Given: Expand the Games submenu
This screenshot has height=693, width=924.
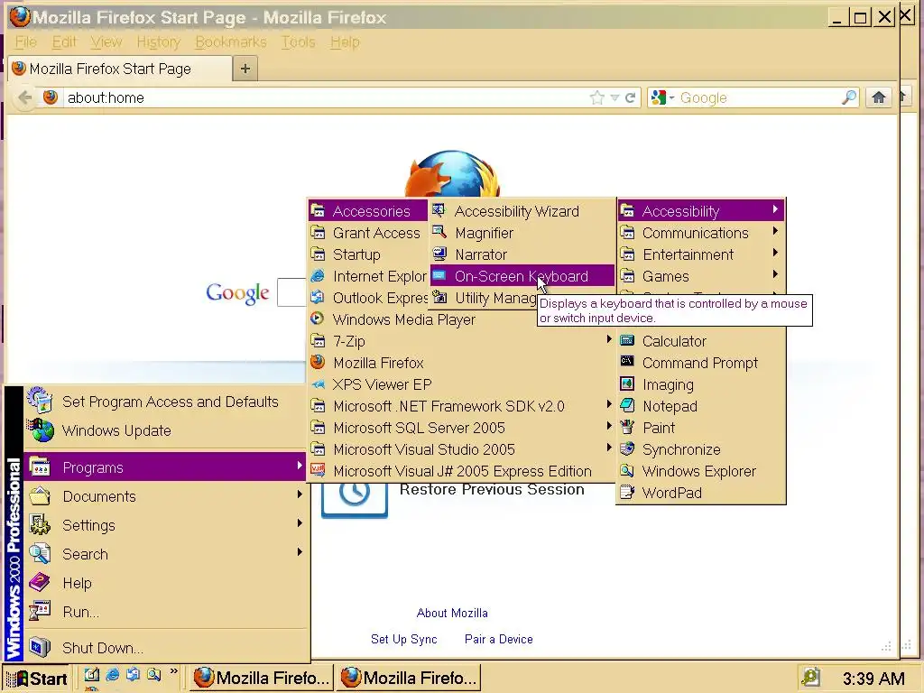Looking at the screenshot, I should 700,276.
